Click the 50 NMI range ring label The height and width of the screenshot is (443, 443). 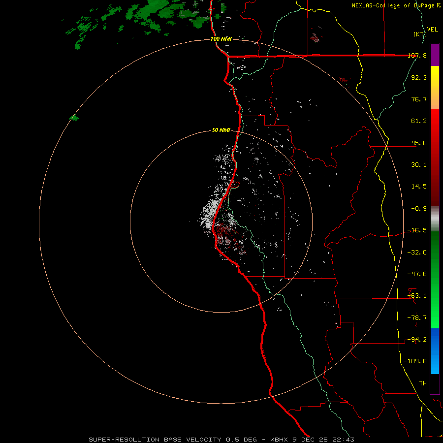[x=221, y=130]
